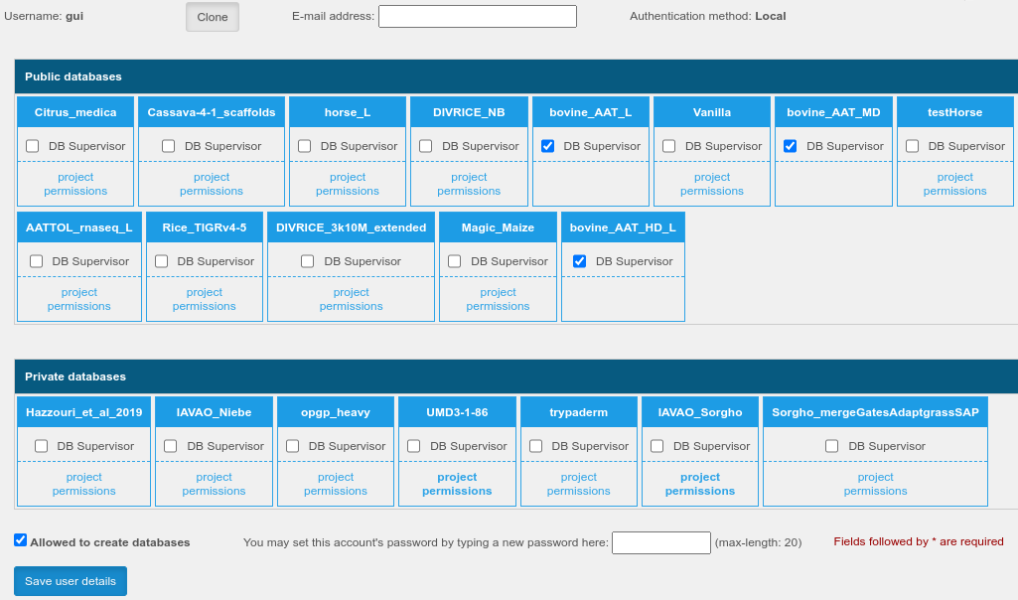The image size is (1018, 600).
Task: Open project permissions for Sorgho_mergeGatesAdaptgrassSAP
Action: coord(875,484)
